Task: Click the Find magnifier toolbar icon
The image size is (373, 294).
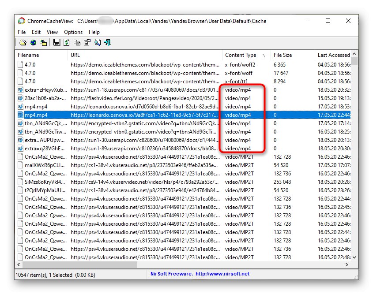Action: (98, 43)
